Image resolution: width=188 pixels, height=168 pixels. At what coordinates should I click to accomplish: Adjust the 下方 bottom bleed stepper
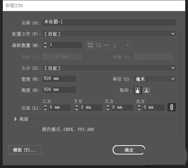[77, 107]
